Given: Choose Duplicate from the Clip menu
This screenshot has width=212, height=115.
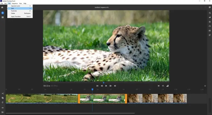Looking at the screenshot, I should point(20,11).
